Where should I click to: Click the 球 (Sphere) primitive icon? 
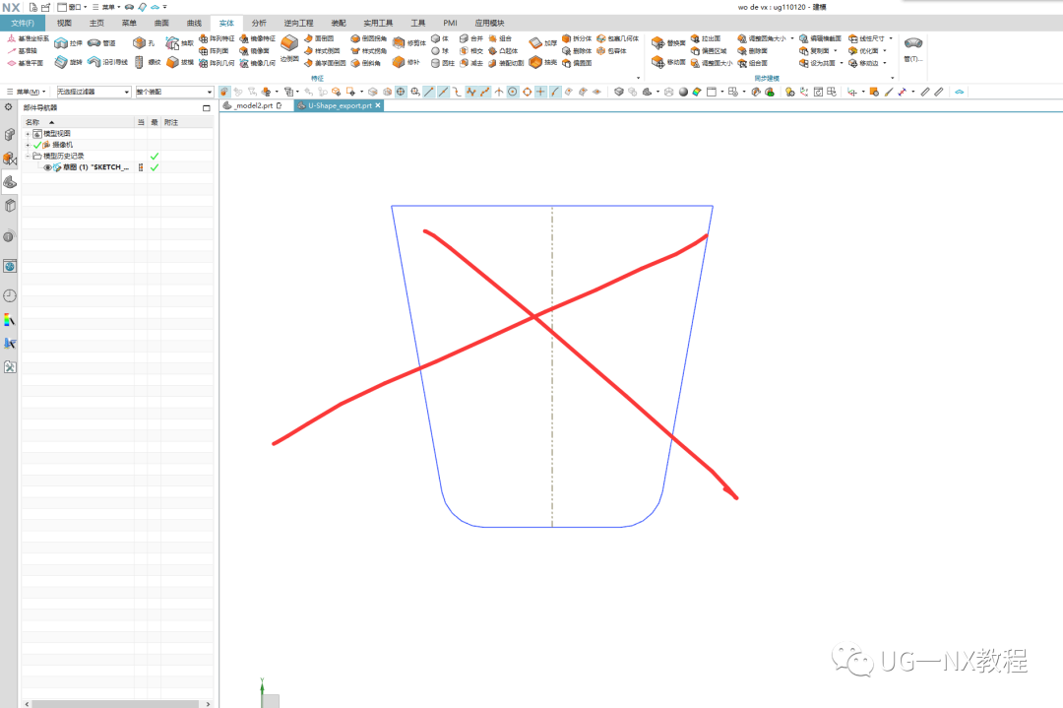tap(435, 51)
